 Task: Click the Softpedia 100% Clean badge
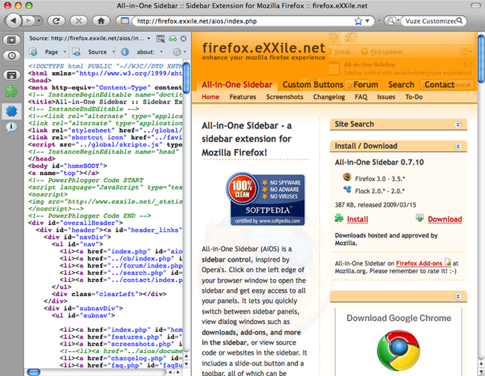(x=266, y=198)
